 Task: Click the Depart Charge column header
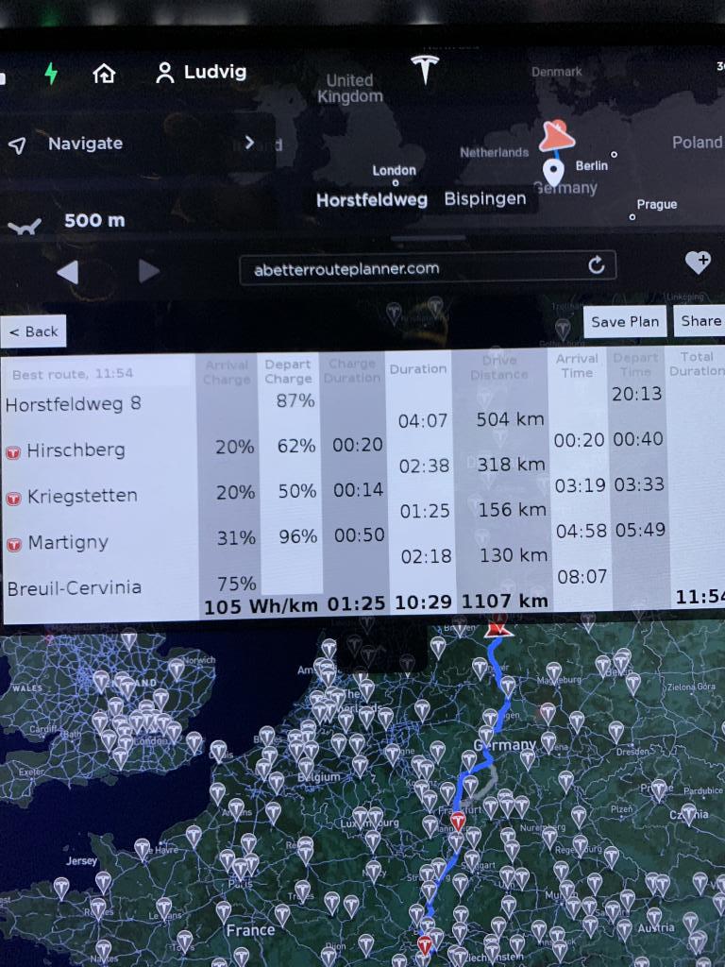click(x=287, y=371)
